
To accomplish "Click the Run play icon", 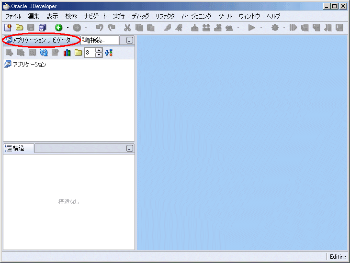I will [251, 28].
